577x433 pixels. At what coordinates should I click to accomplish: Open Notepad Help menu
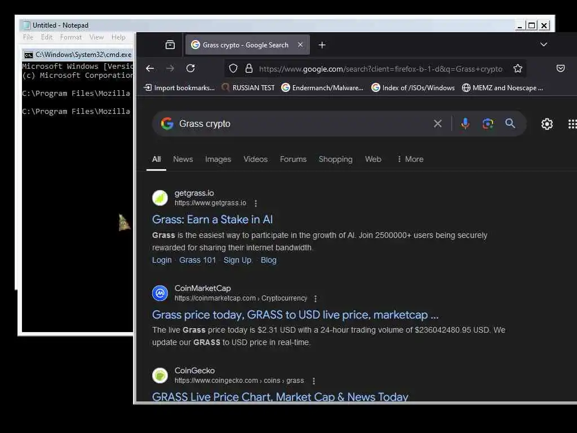pyautogui.click(x=118, y=37)
